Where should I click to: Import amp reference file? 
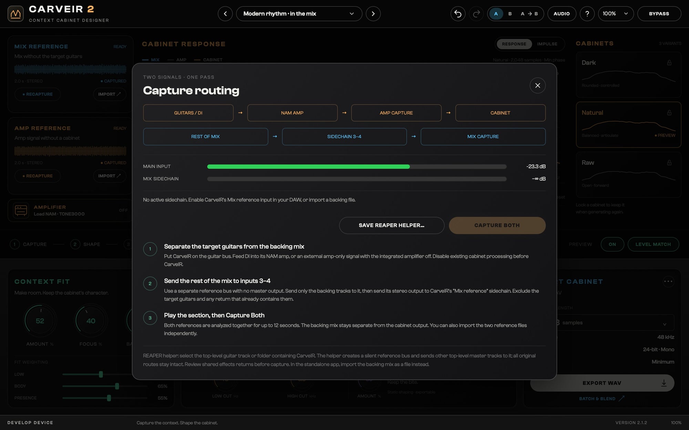110,176
